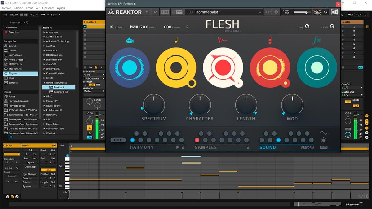Open the Packs place in browser
Viewport: 372px width, 209px height.
[x=20, y=96]
